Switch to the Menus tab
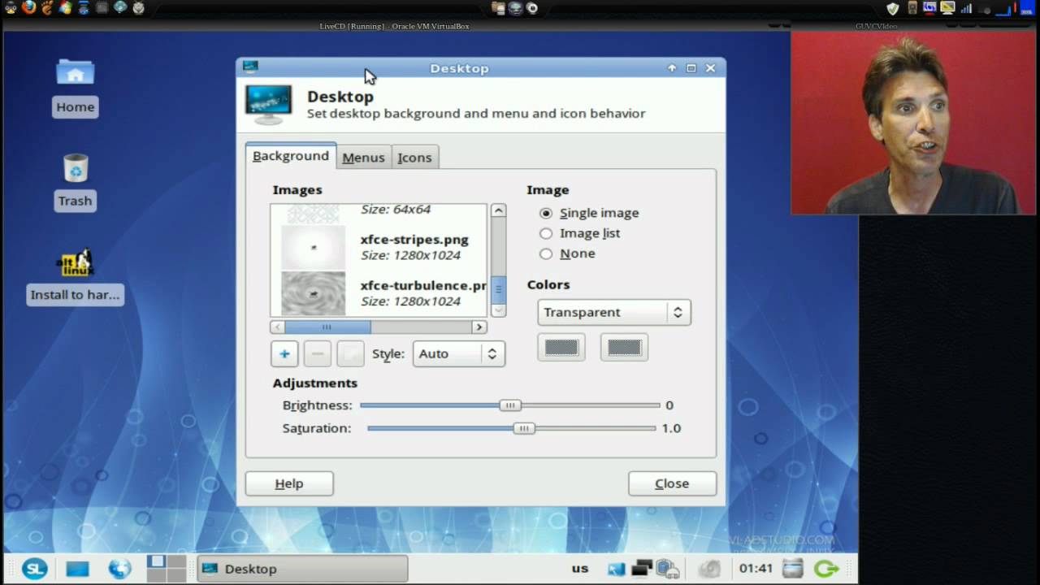The image size is (1040, 585). (363, 158)
